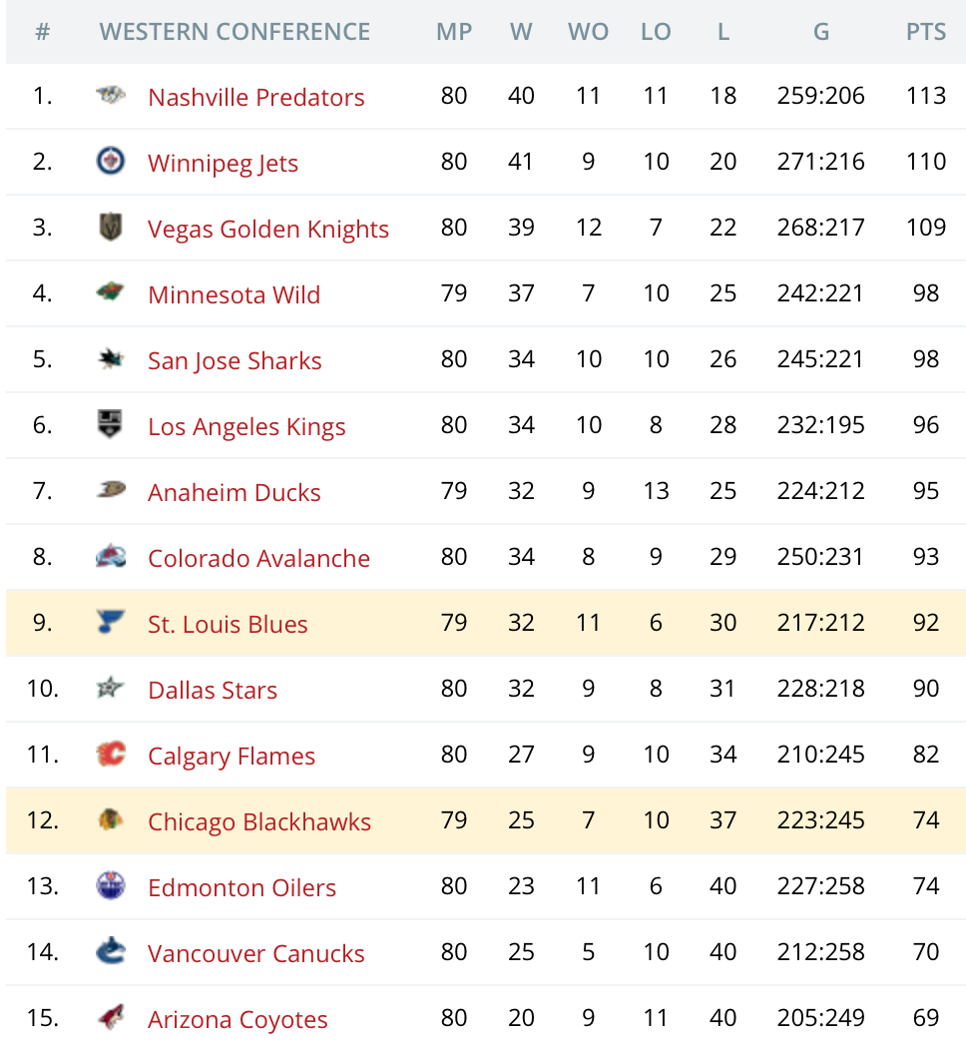Click the Los Angeles Kings logo

111,425
